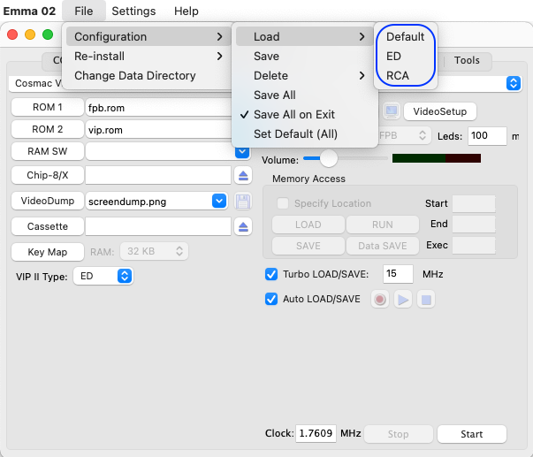Click the Turbo MHz value field
The image size is (533, 457).
point(398,274)
